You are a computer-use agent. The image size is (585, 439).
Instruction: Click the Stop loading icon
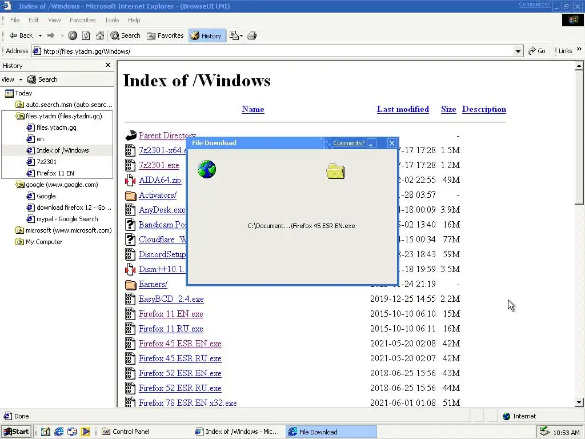click(73, 35)
